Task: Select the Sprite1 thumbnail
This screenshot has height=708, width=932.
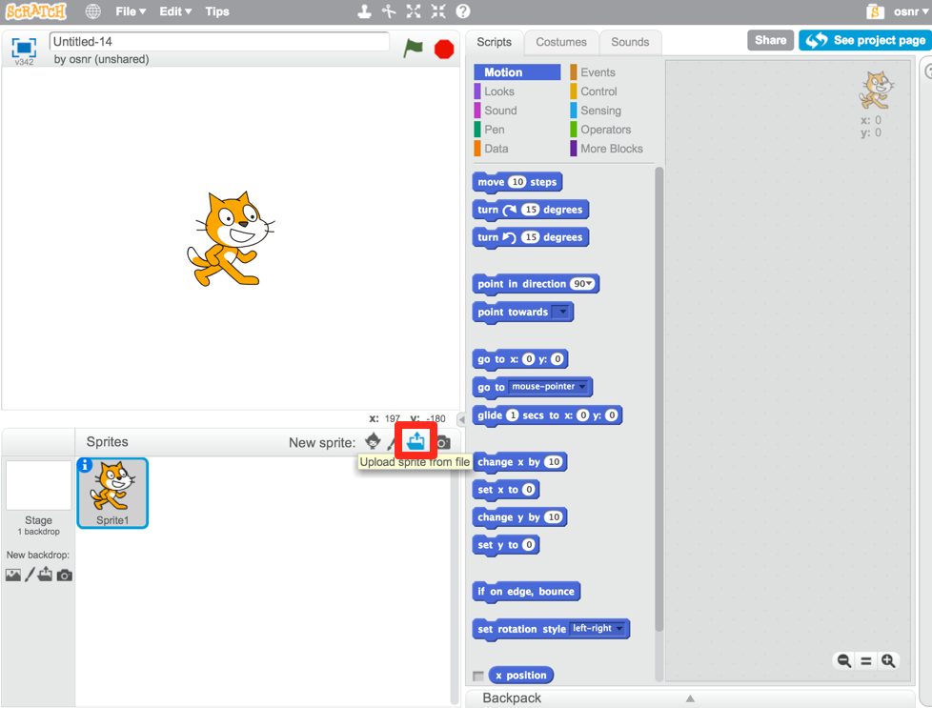Action: 112,493
